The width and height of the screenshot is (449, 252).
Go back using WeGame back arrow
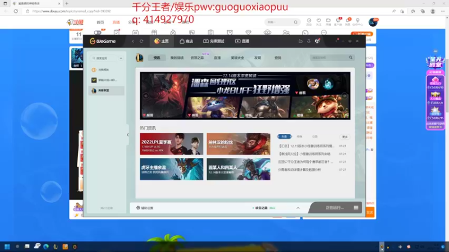[x=133, y=41]
